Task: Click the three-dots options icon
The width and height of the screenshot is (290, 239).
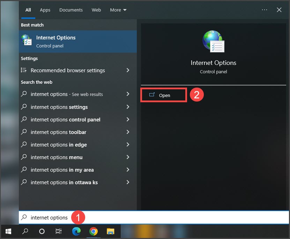Action: tap(265, 10)
